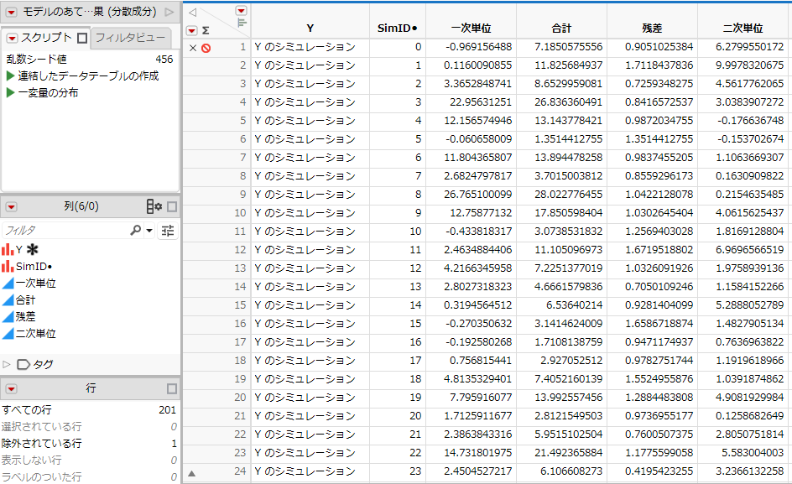Open the 行 panel red triangle menu
The width and height of the screenshot is (792, 484).
pyautogui.click(x=11, y=388)
